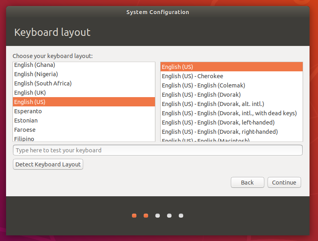Image resolution: width=318 pixels, height=241 pixels.
Task: Click the keyboard test input field
Action: 157,150
